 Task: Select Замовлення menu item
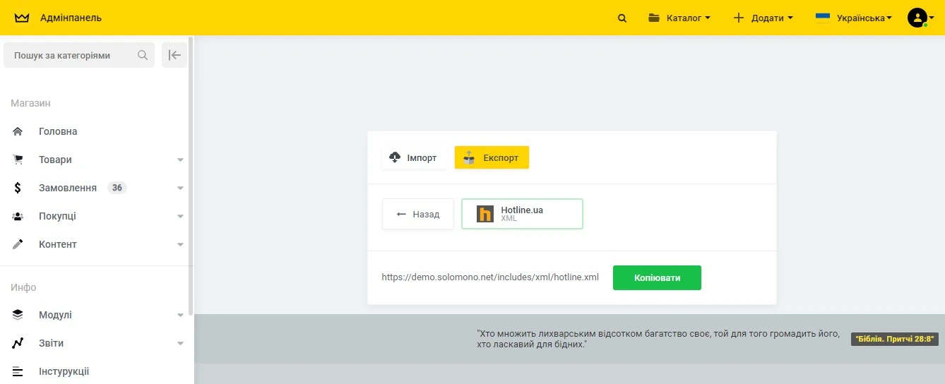coord(68,188)
